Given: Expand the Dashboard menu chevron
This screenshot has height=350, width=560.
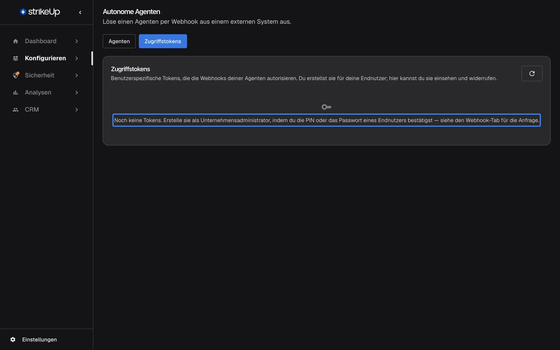Looking at the screenshot, I should click(77, 41).
